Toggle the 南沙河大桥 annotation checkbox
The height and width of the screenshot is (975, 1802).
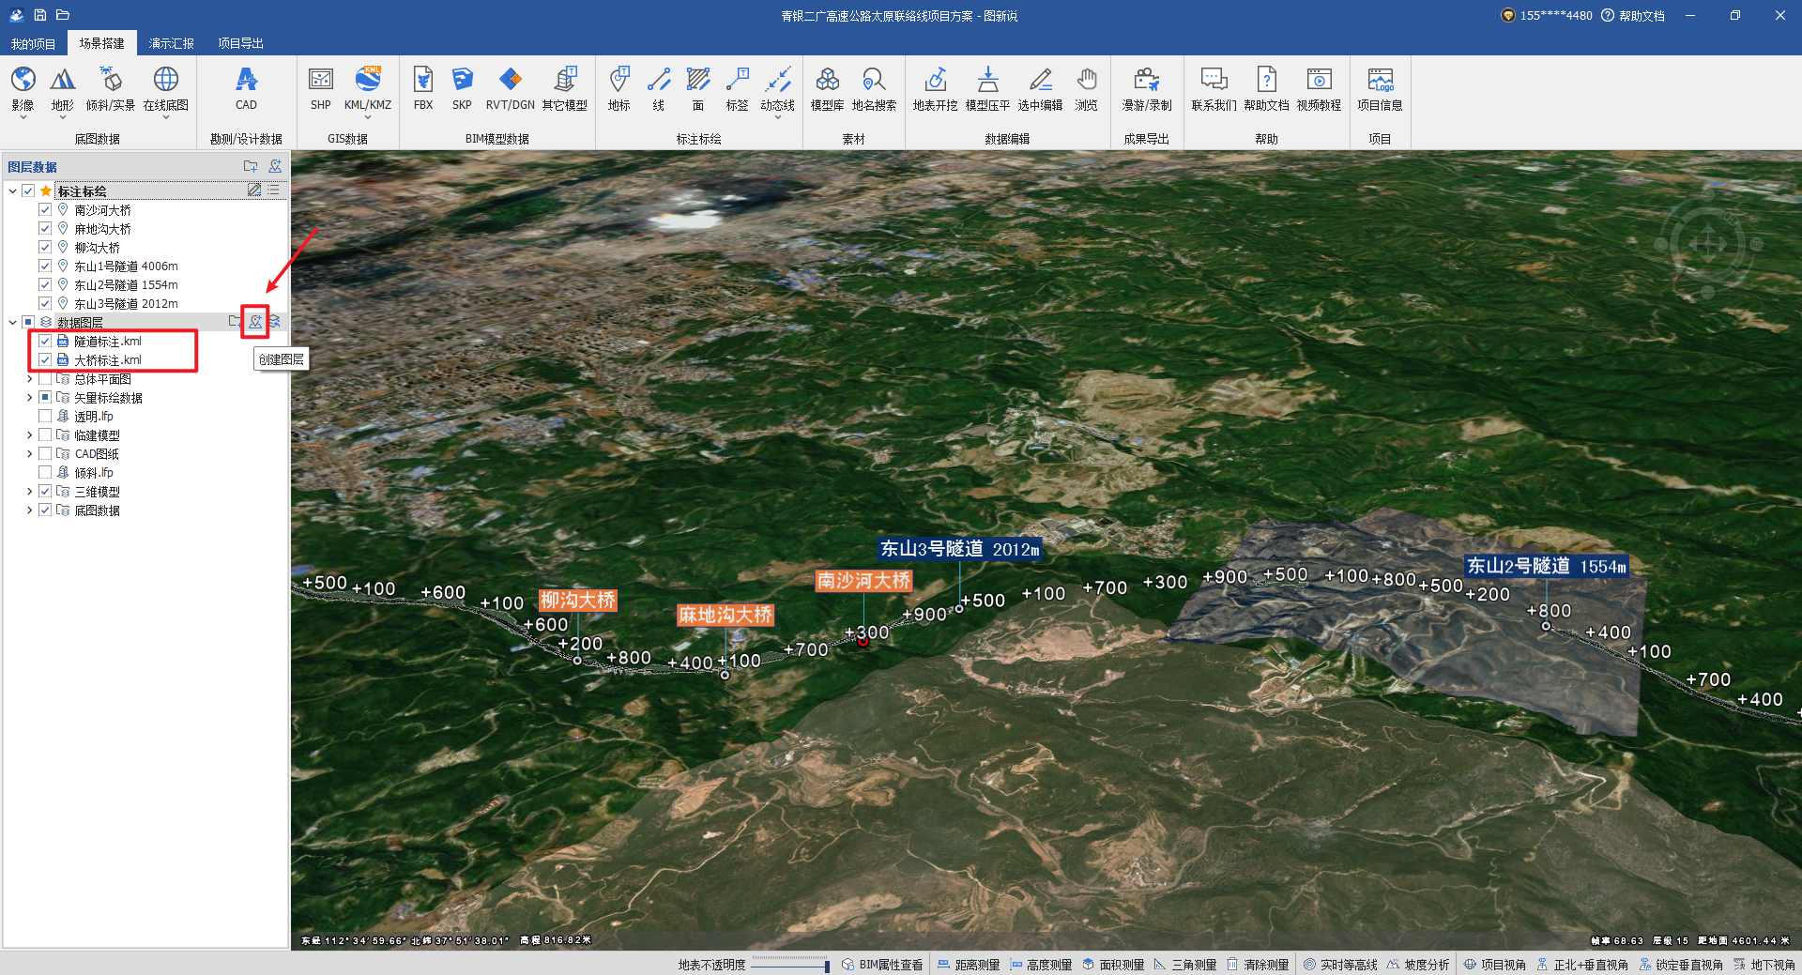click(x=45, y=210)
